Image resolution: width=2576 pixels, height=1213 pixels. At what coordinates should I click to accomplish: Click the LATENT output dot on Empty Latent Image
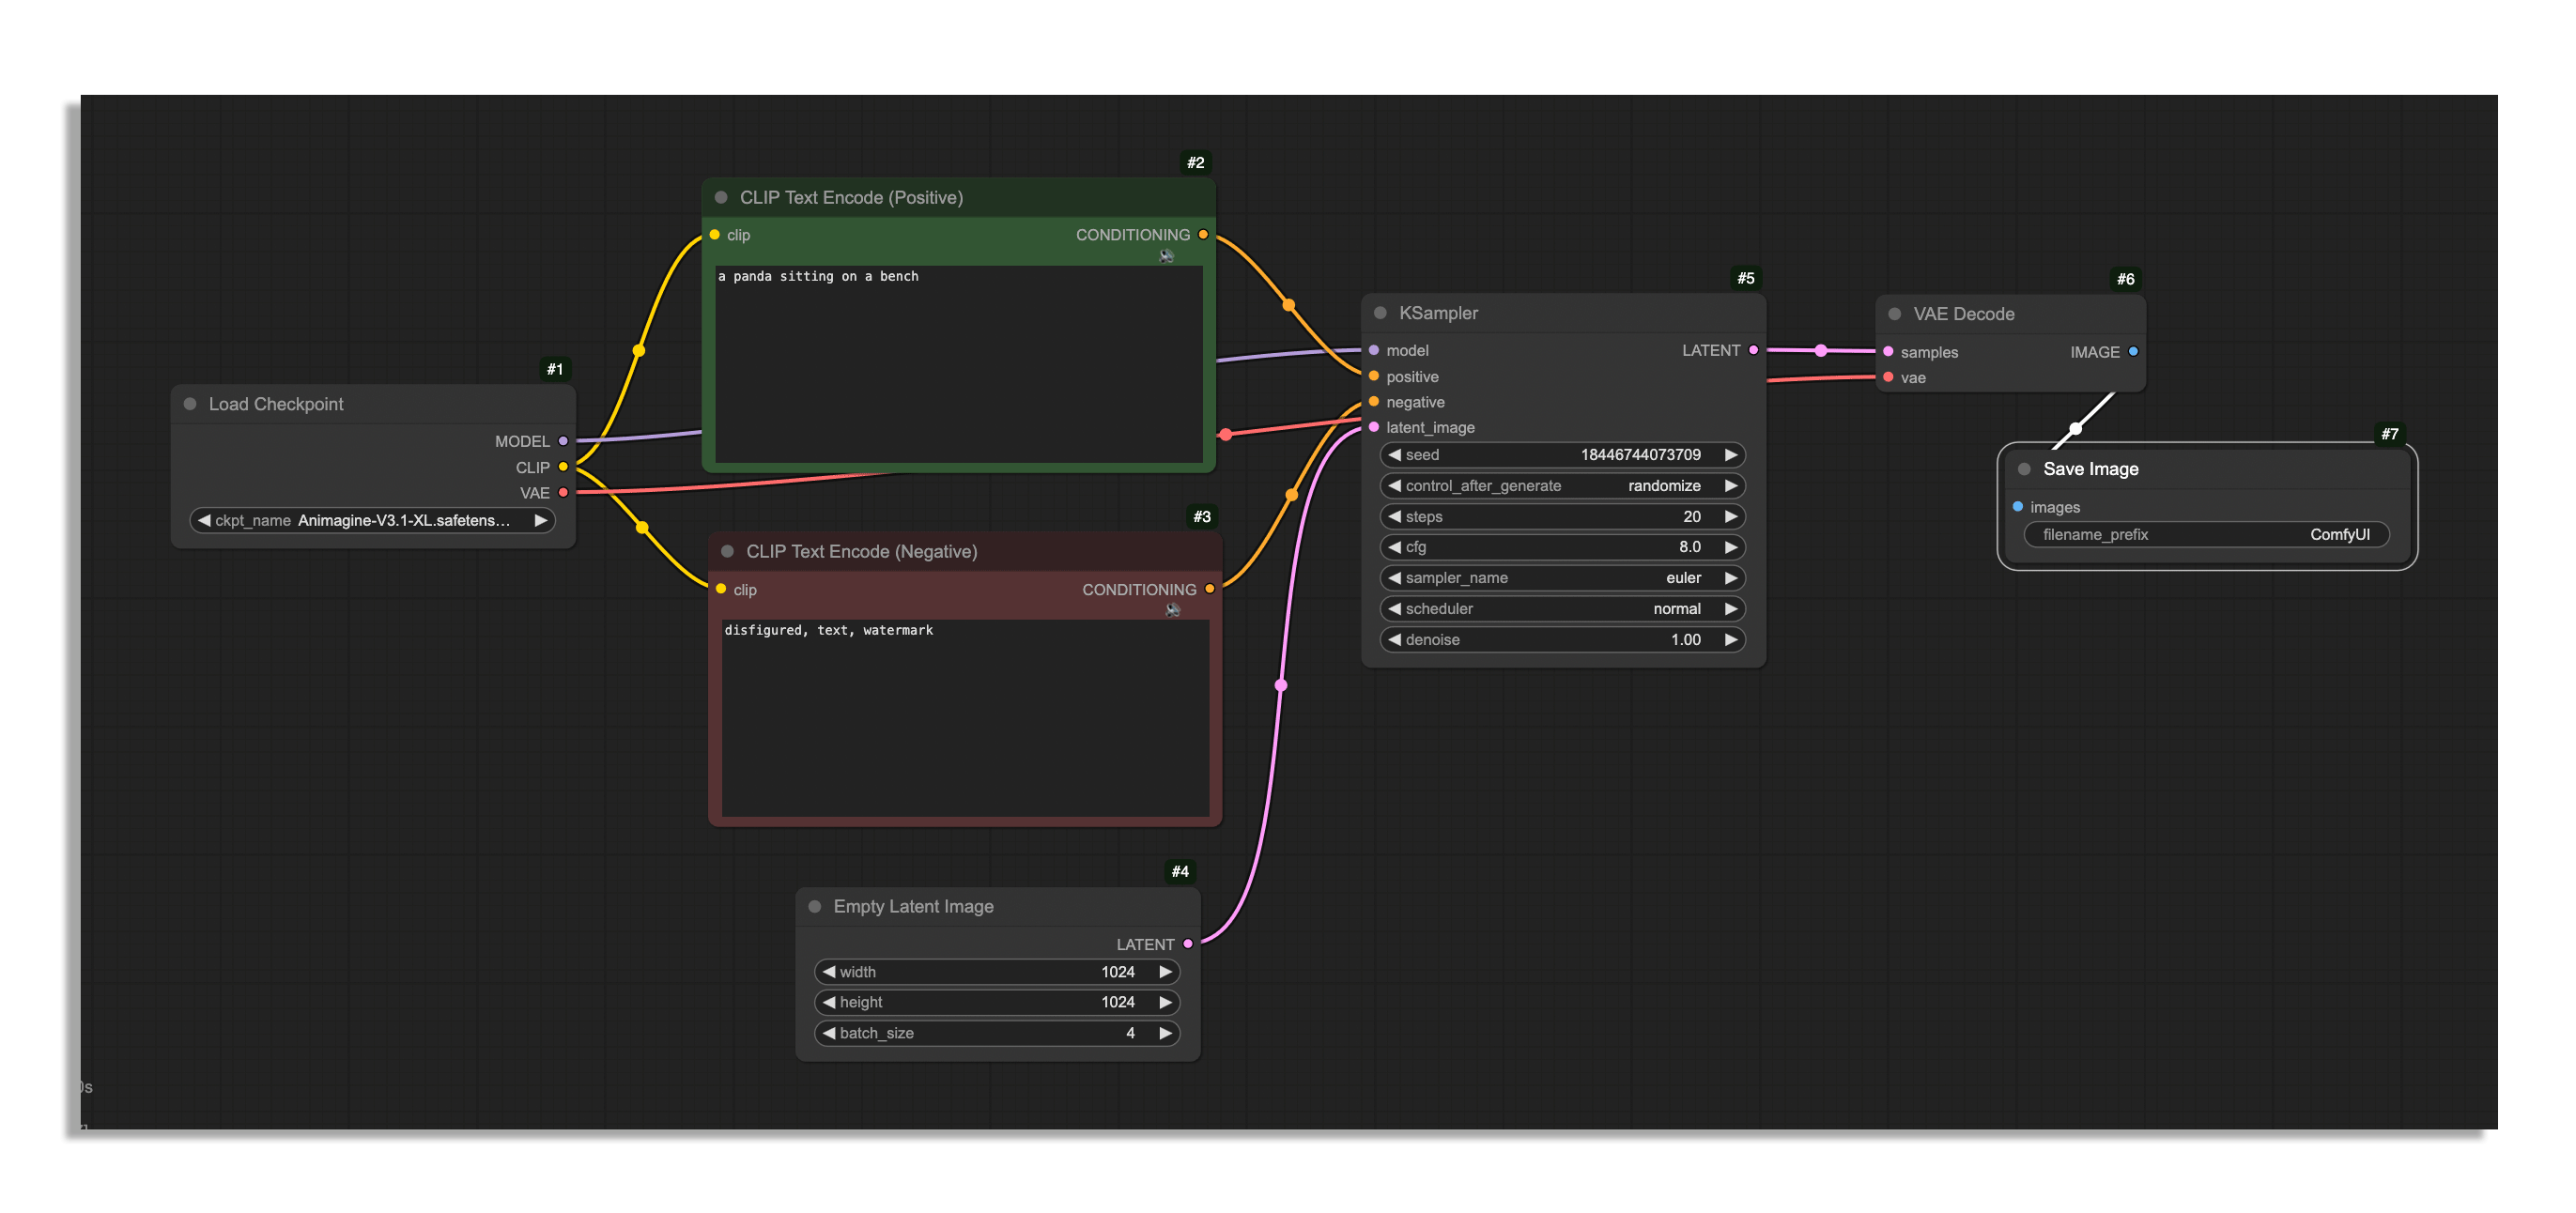click(1188, 944)
